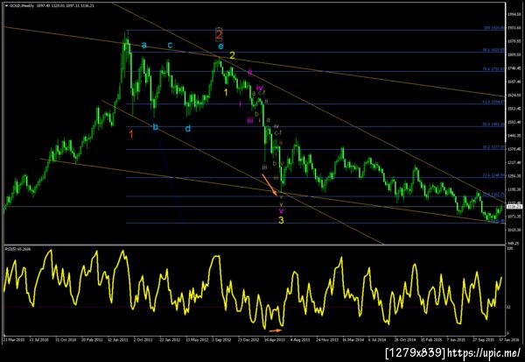The width and height of the screenshot is (525, 362).
Task: Click the 14 Apr 2013 date label
Action: (x=274, y=339)
